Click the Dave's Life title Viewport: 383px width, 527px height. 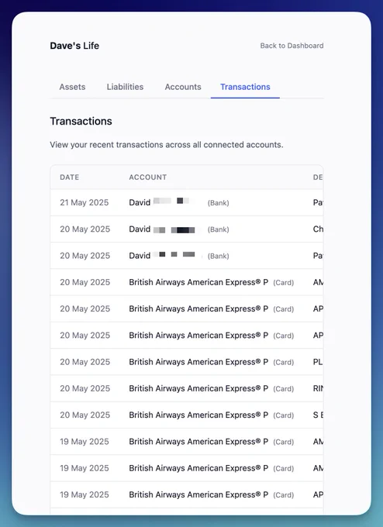coord(74,46)
